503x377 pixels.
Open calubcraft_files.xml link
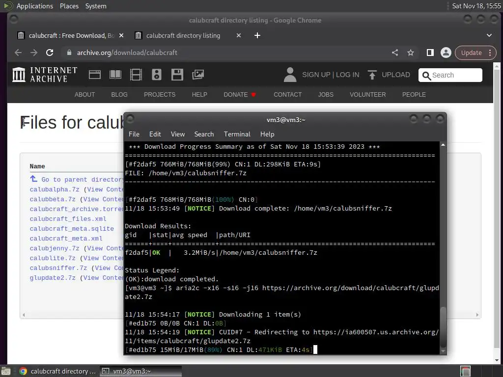(68, 218)
